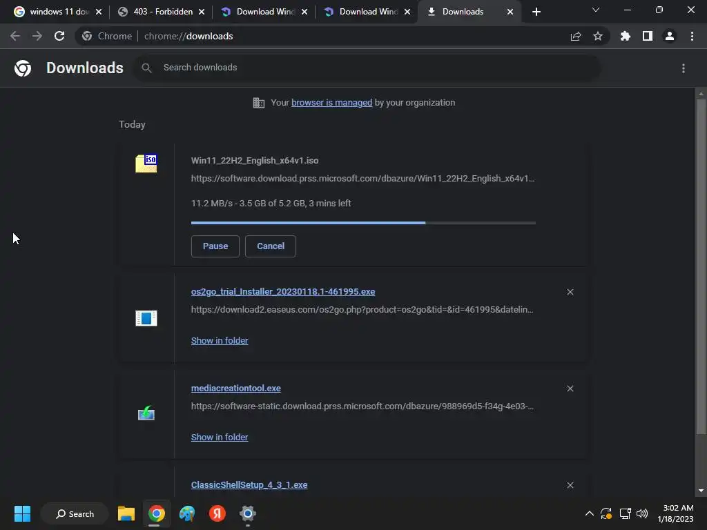707x530 pixels.
Task: Remove ClassicShellSetup from the list
Action: [x=570, y=485]
